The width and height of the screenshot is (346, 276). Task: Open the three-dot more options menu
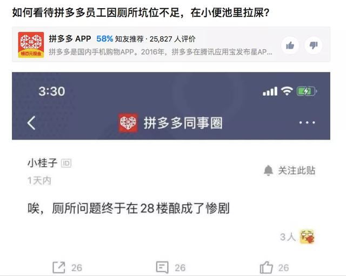click(x=307, y=122)
